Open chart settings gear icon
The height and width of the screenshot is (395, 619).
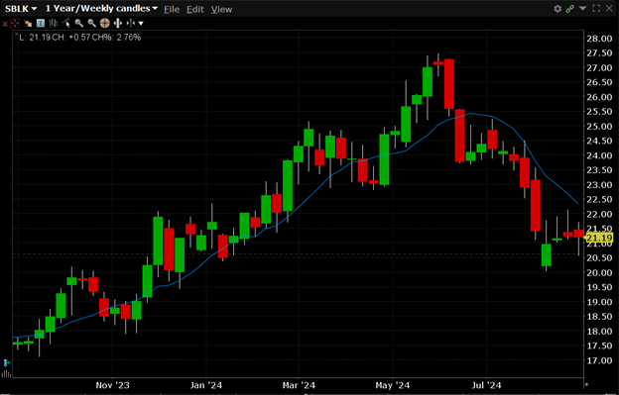coord(557,9)
